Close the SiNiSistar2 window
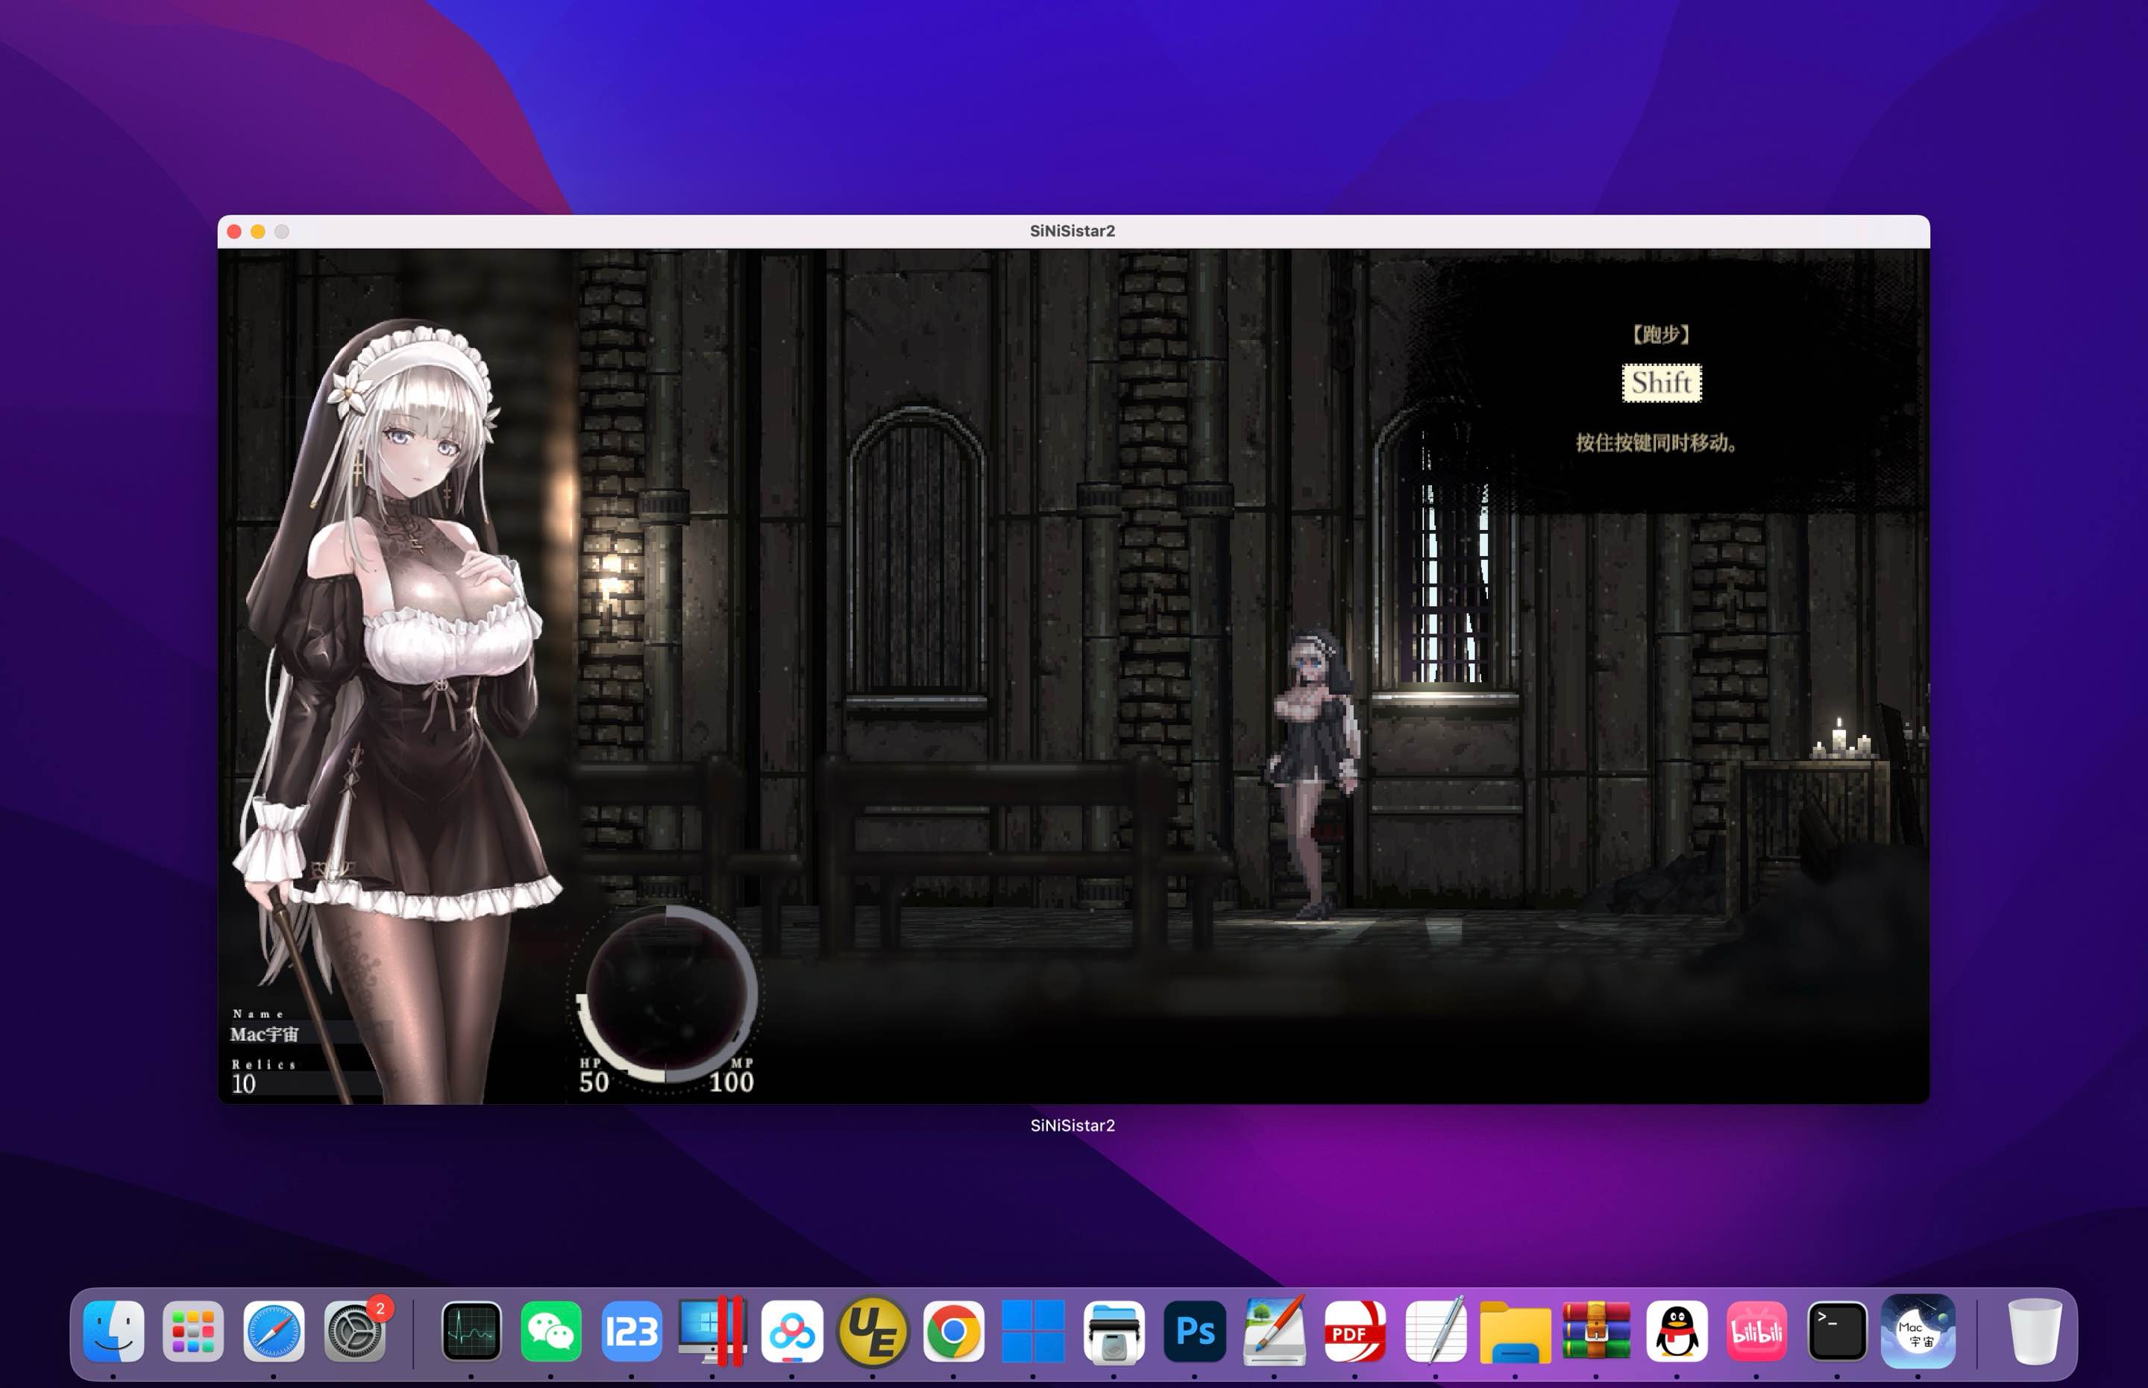 pos(234,232)
